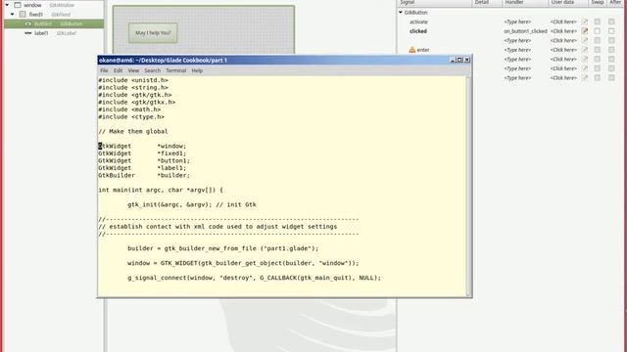Toggle the Swap checkbox for enter signal
This screenshot has width=627, height=352.
pos(597,50)
